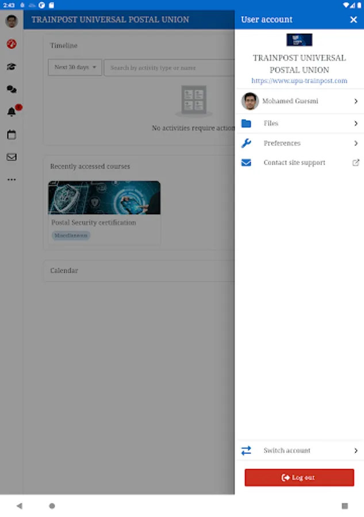Open the Mohamed Guesmi profile row
The height and width of the screenshot is (517, 364).
point(300,101)
